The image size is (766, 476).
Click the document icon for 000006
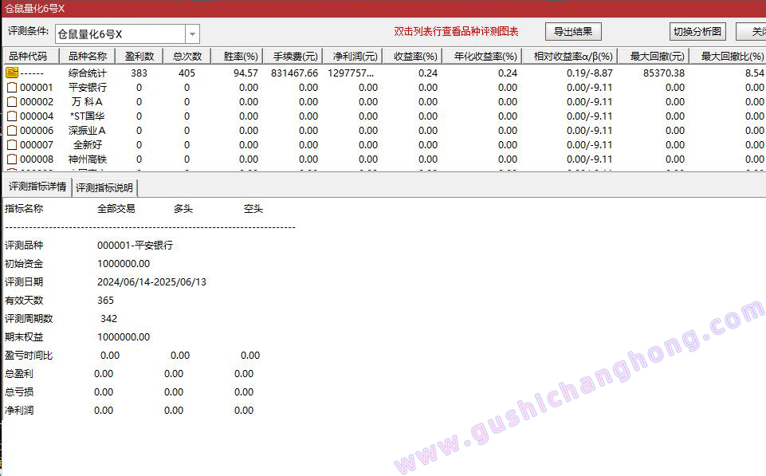point(12,131)
